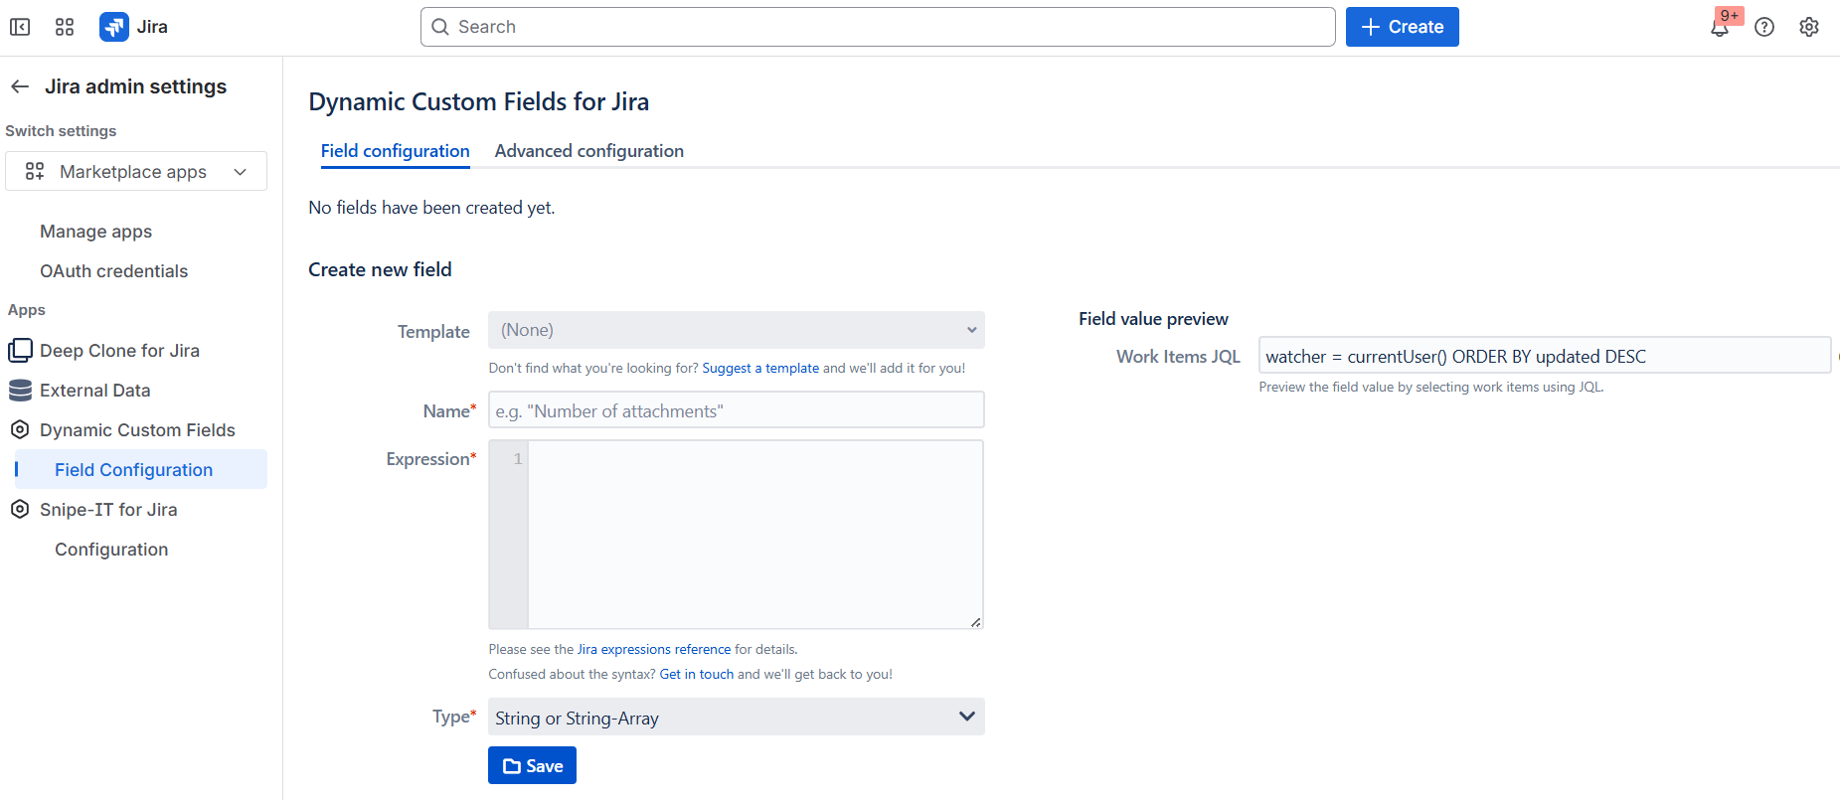
Task: Select the Field configuration tab
Action: click(x=395, y=151)
